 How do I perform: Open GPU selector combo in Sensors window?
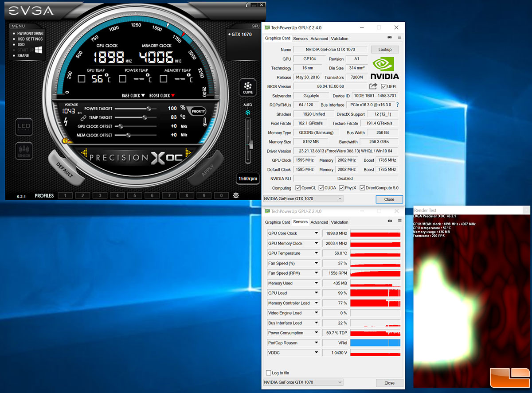pyautogui.click(x=303, y=382)
